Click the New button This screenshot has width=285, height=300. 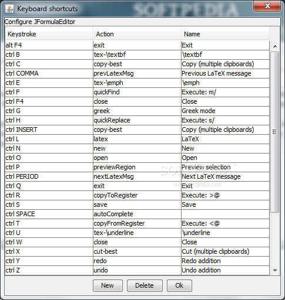pos(108,285)
